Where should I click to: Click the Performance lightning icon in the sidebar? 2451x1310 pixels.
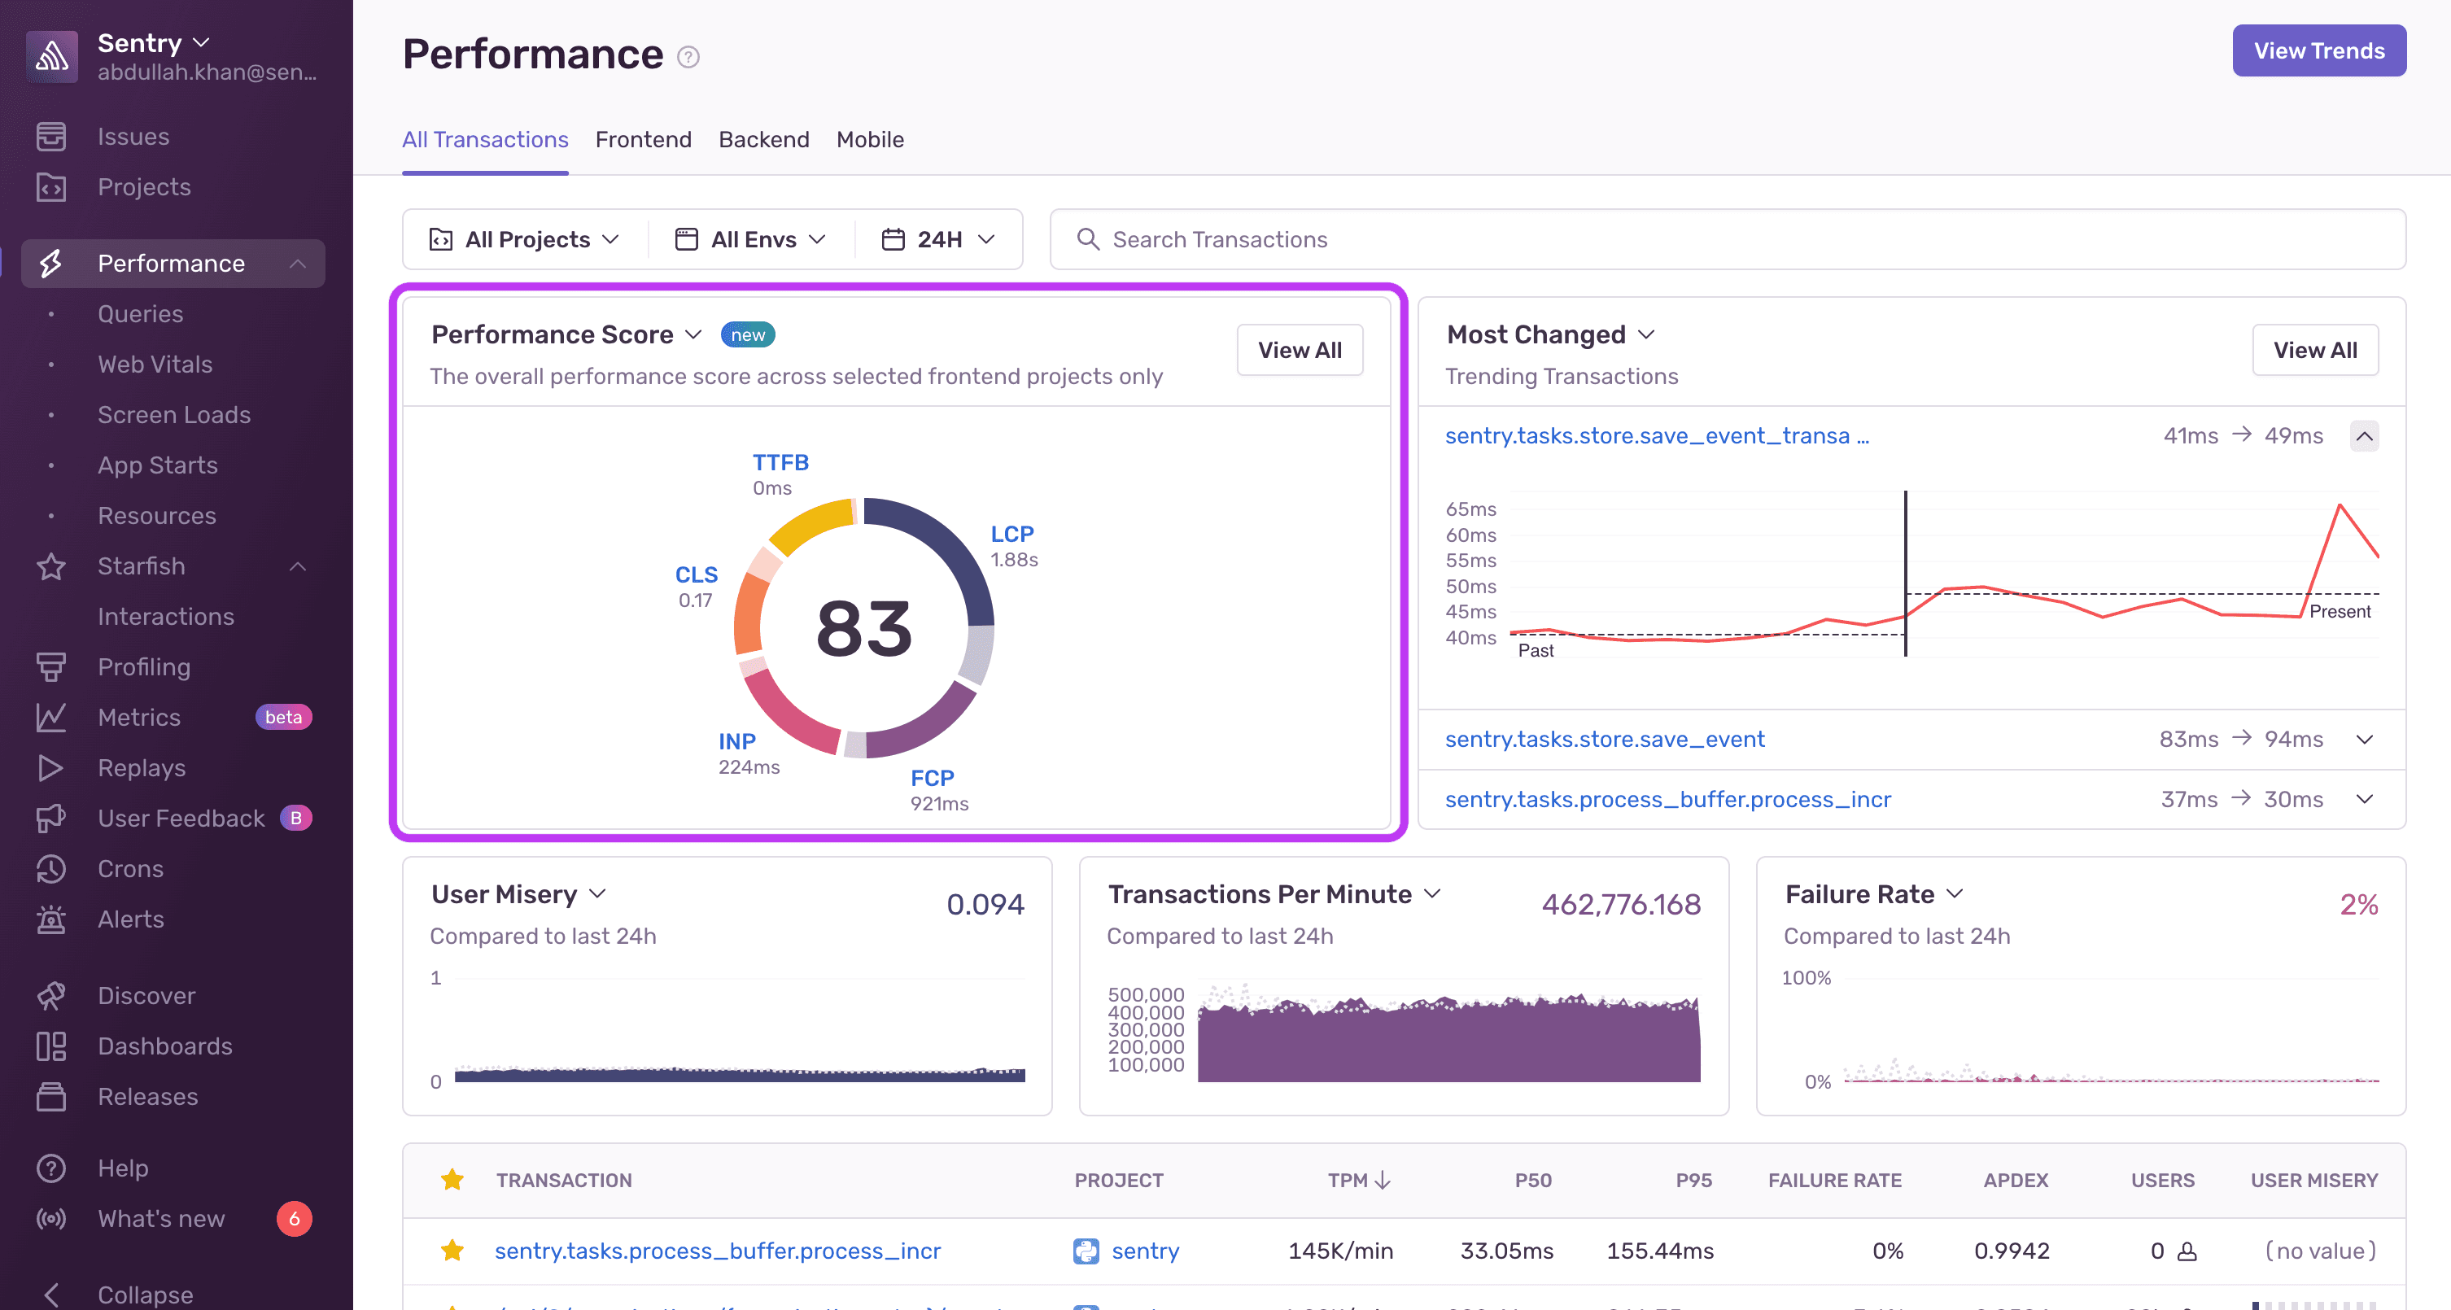52,264
